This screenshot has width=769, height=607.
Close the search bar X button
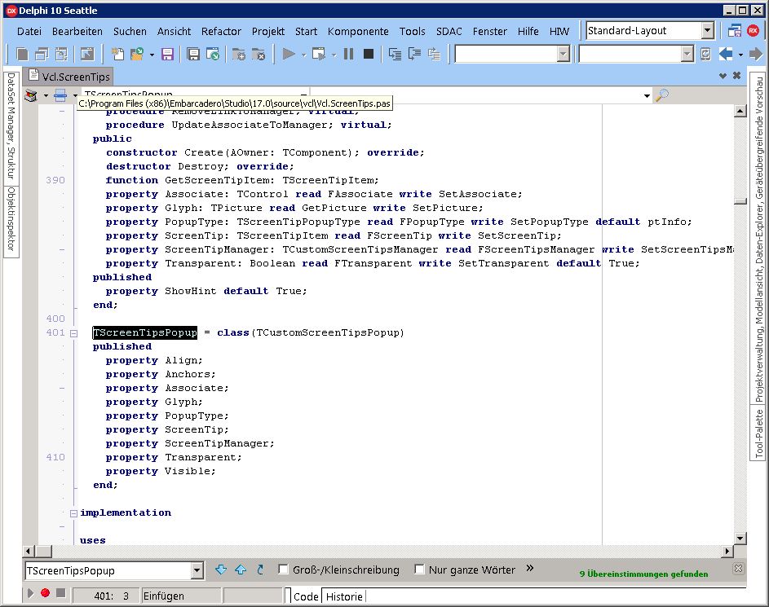[738, 568]
